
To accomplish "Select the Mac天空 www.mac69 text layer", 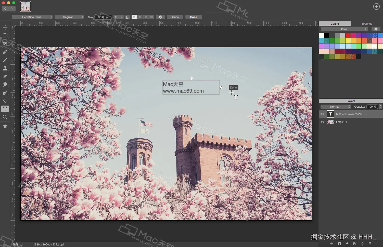I will [351, 114].
